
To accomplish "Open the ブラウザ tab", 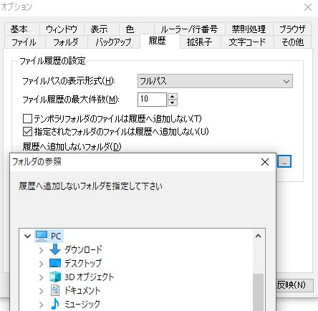I will (292, 29).
